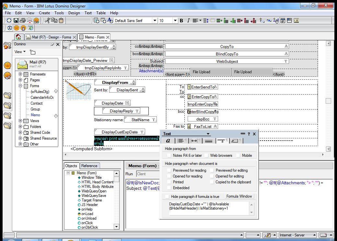Expand the Framesets tree node
The image size is (337, 241).
pos(20,74)
